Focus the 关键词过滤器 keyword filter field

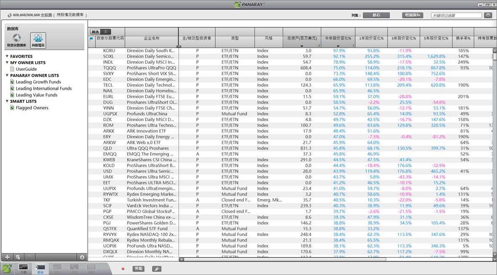(457, 15)
